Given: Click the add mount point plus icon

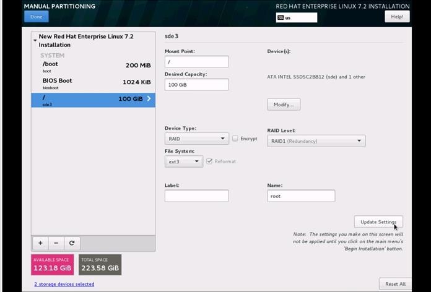Looking at the screenshot, I should click(x=40, y=243).
